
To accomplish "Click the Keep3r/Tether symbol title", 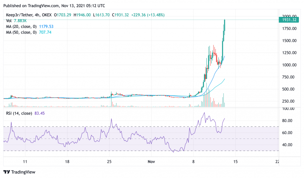I will [19, 15].
